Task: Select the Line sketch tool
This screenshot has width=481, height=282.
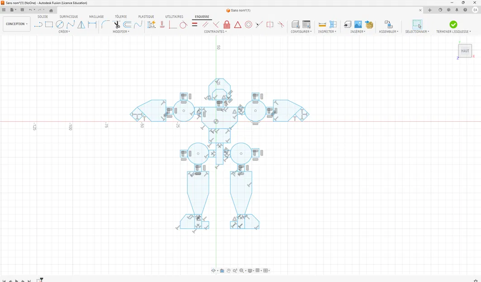Action: [x=38, y=24]
